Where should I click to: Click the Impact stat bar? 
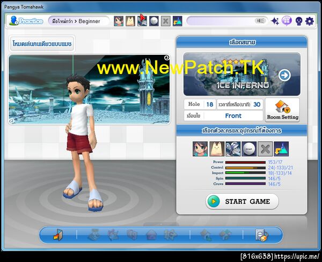coord(245,173)
